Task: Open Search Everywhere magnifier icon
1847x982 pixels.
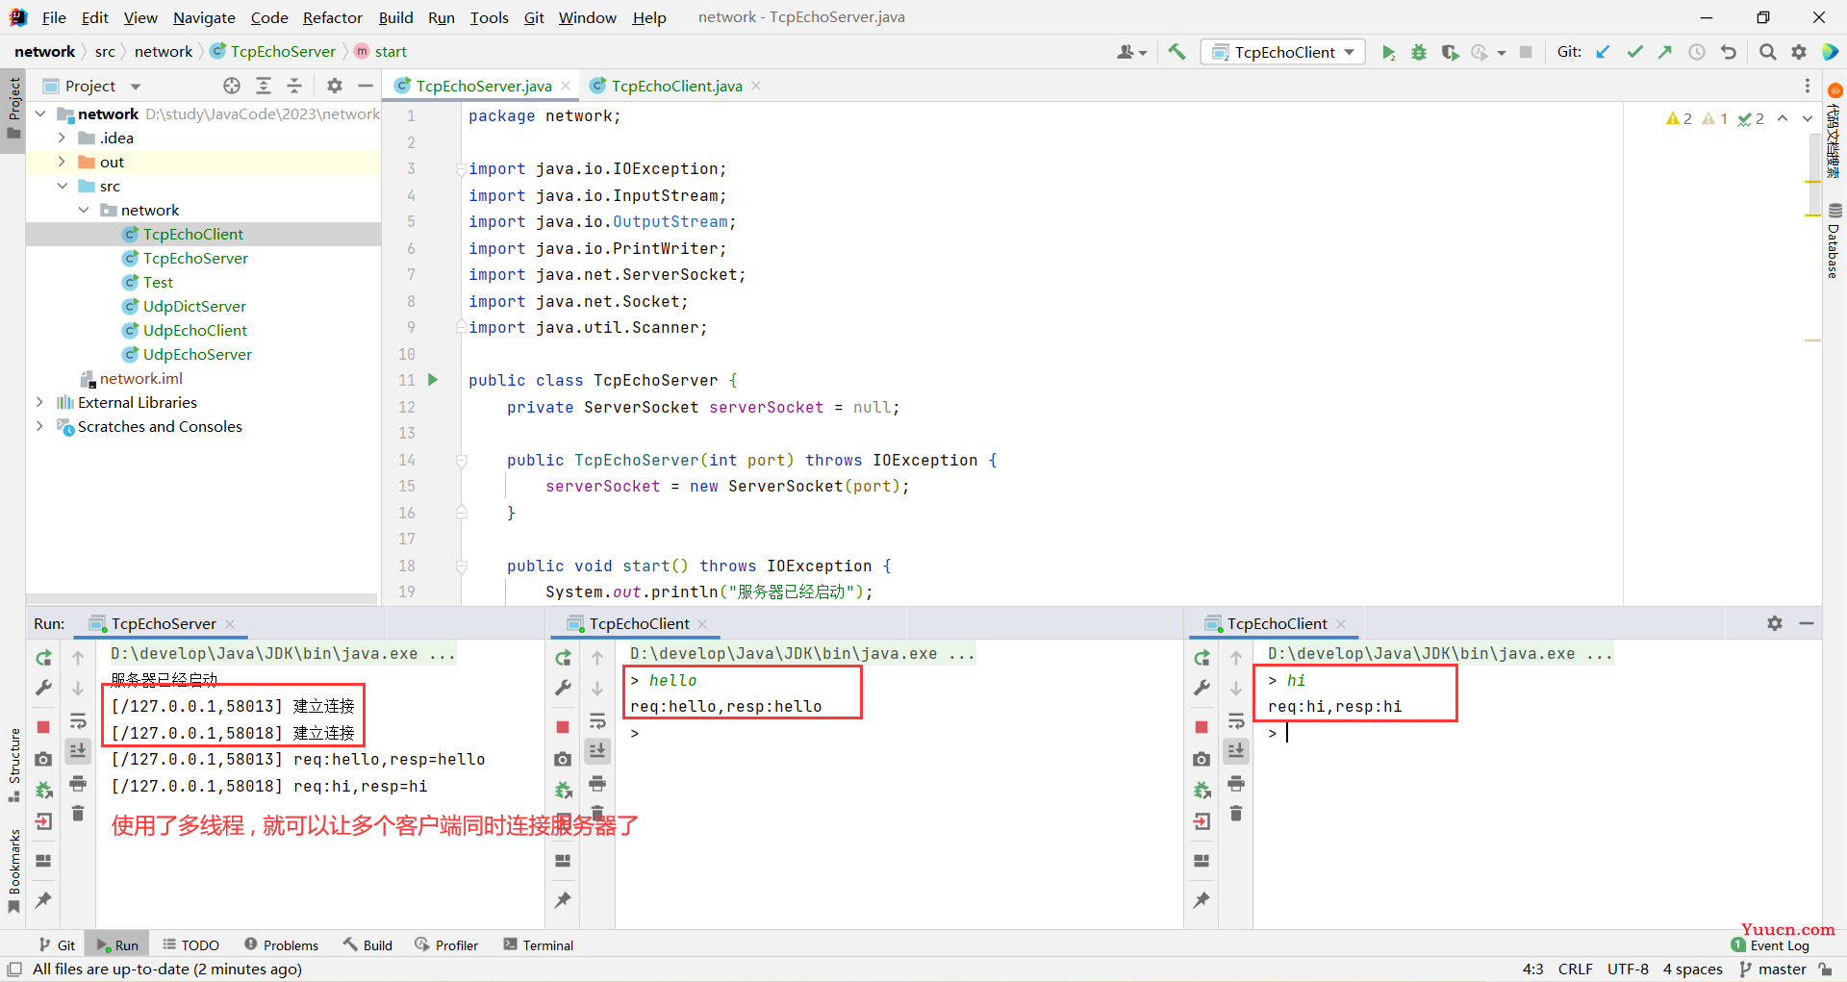Action: click(x=1767, y=52)
